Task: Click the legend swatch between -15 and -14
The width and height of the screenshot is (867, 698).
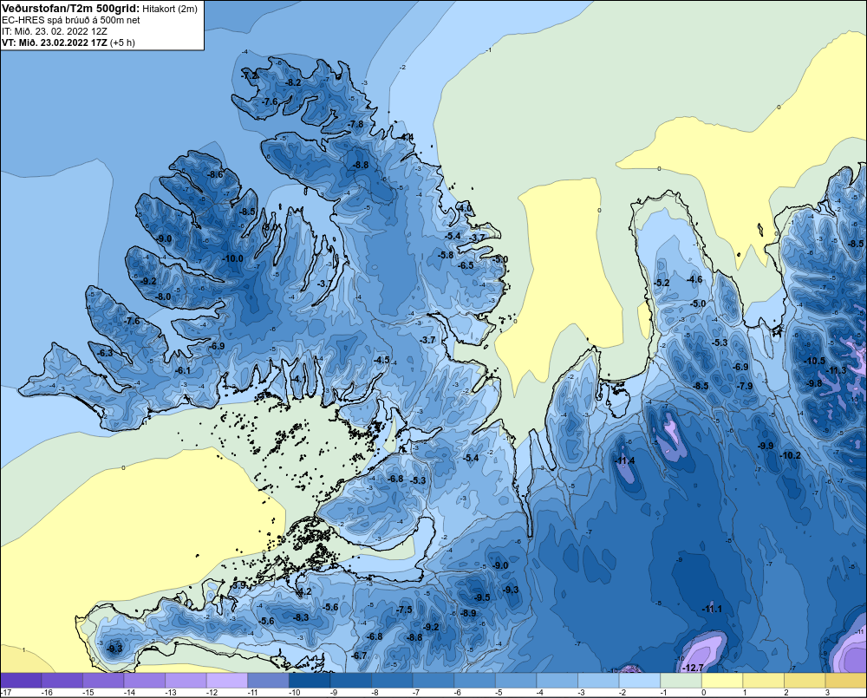Action: [103, 681]
